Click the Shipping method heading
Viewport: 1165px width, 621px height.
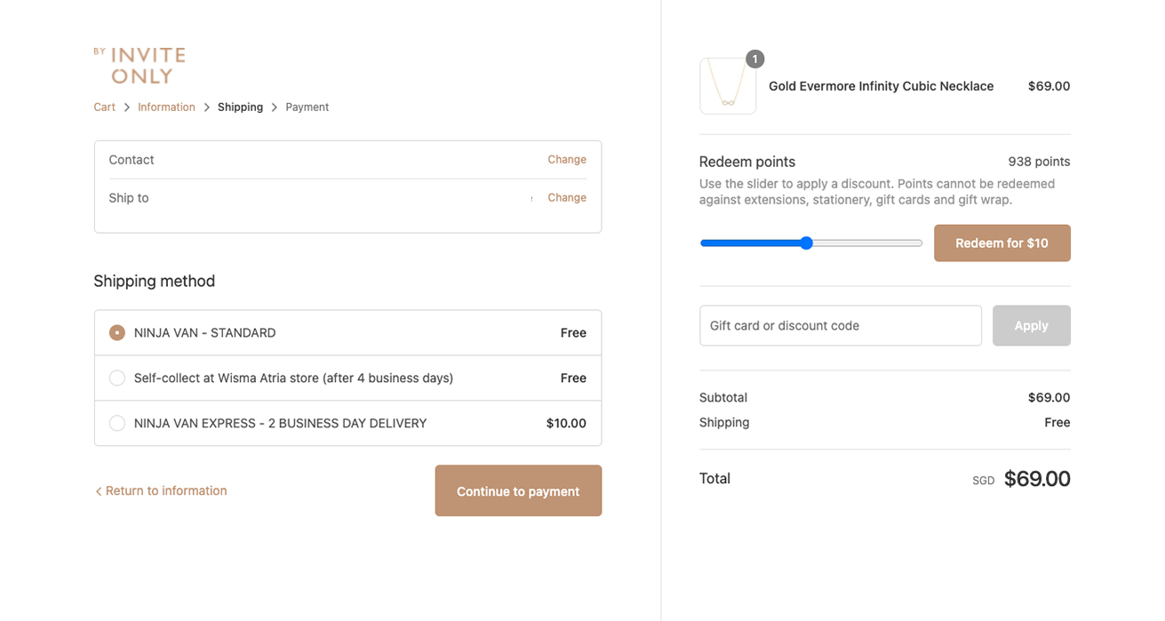(x=155, y=282)
